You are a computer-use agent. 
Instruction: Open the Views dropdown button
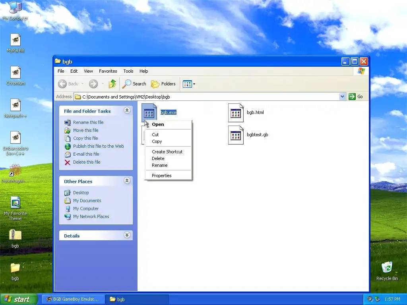pos(189,84)
